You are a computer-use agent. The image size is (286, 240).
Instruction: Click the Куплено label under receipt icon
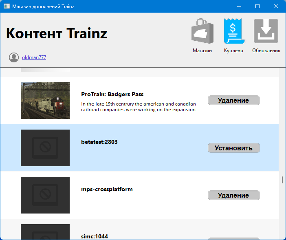tap(234, 51)
